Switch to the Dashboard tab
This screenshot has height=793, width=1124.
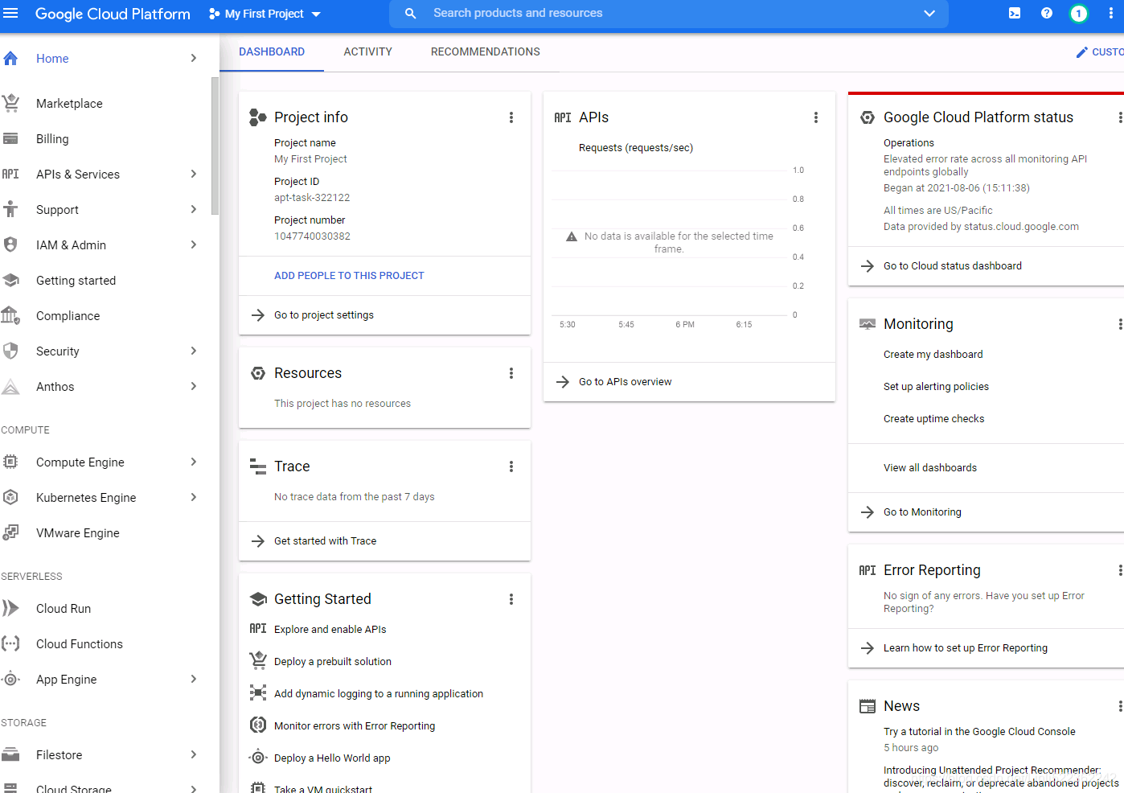(x=272, y=51)
